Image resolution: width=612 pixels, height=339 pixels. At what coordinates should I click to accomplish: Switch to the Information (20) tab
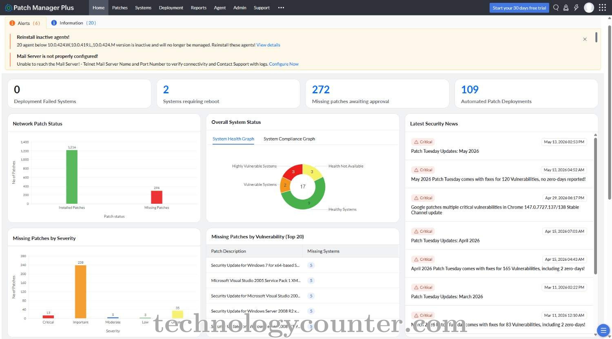tap(74, 23)
